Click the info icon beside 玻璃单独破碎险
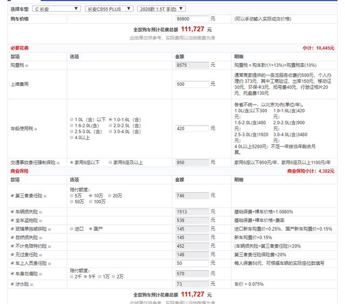This screenshot has width=345, height=304. click(49, 230)
